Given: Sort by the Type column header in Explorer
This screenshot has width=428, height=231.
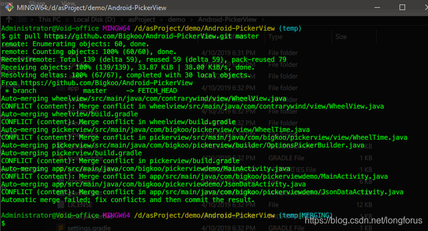Looking at the screenshot, I should (276, 37).
